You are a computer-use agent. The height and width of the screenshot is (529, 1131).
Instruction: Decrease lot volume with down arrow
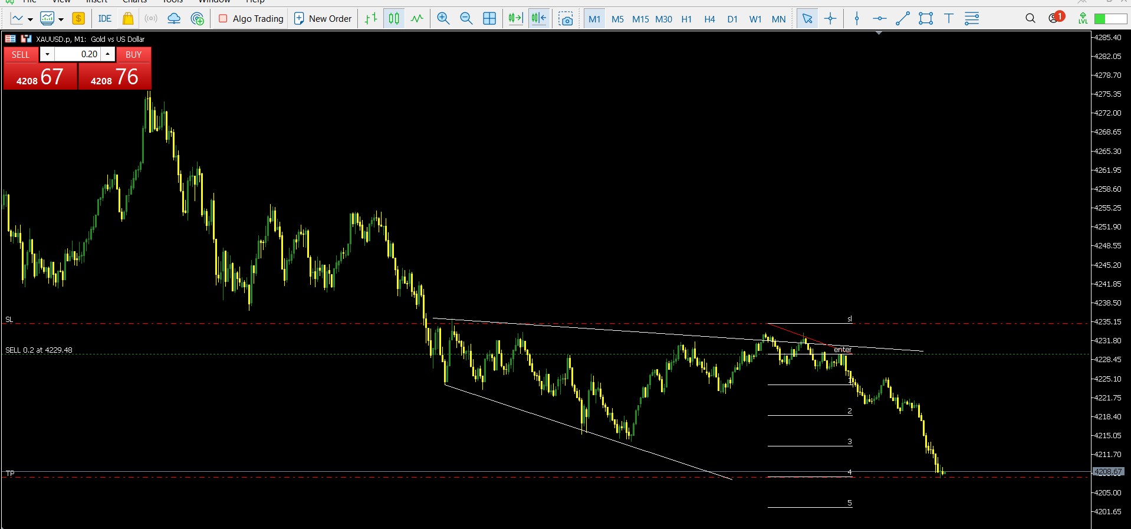47,54
